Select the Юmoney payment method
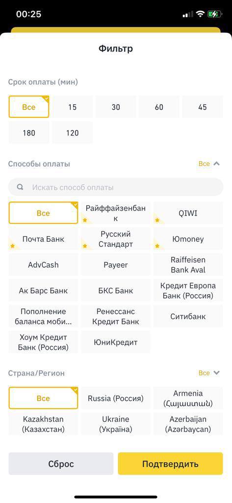The image size is (232, 503). pyautogui.click(x=188, y=239)
